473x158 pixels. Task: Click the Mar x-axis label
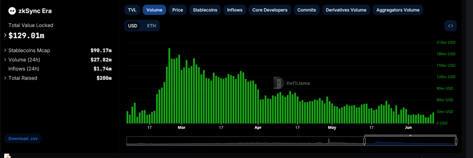(181, 128)
